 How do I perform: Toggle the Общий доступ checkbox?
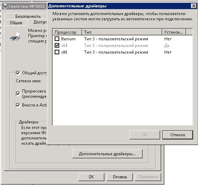[18, 73]
